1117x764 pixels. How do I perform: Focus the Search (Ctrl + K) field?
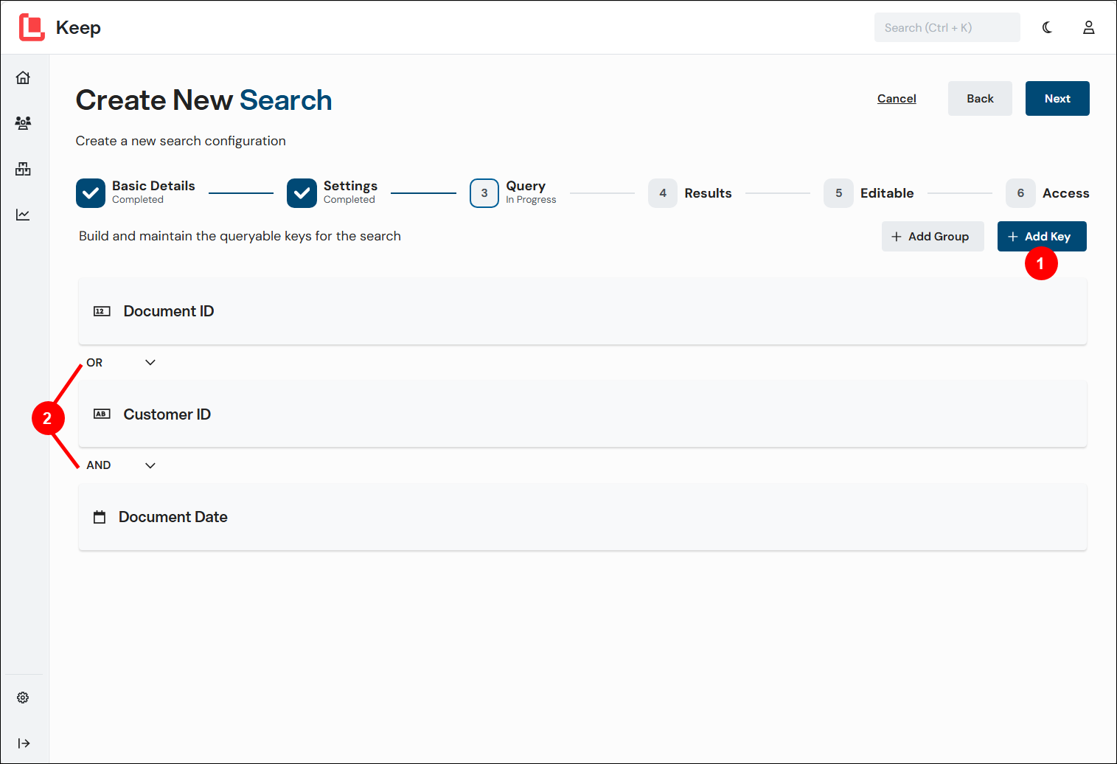point(947,27)
